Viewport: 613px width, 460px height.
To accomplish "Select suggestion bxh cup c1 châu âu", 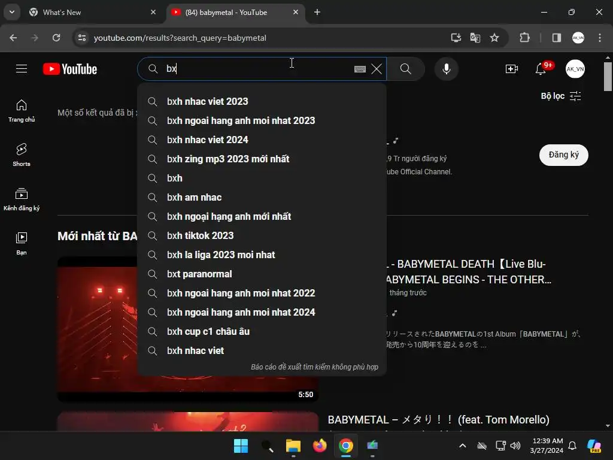I will pos(262,331).
